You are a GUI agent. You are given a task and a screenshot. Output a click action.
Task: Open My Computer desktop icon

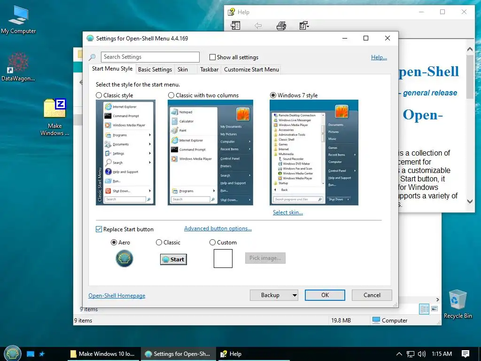18,19
